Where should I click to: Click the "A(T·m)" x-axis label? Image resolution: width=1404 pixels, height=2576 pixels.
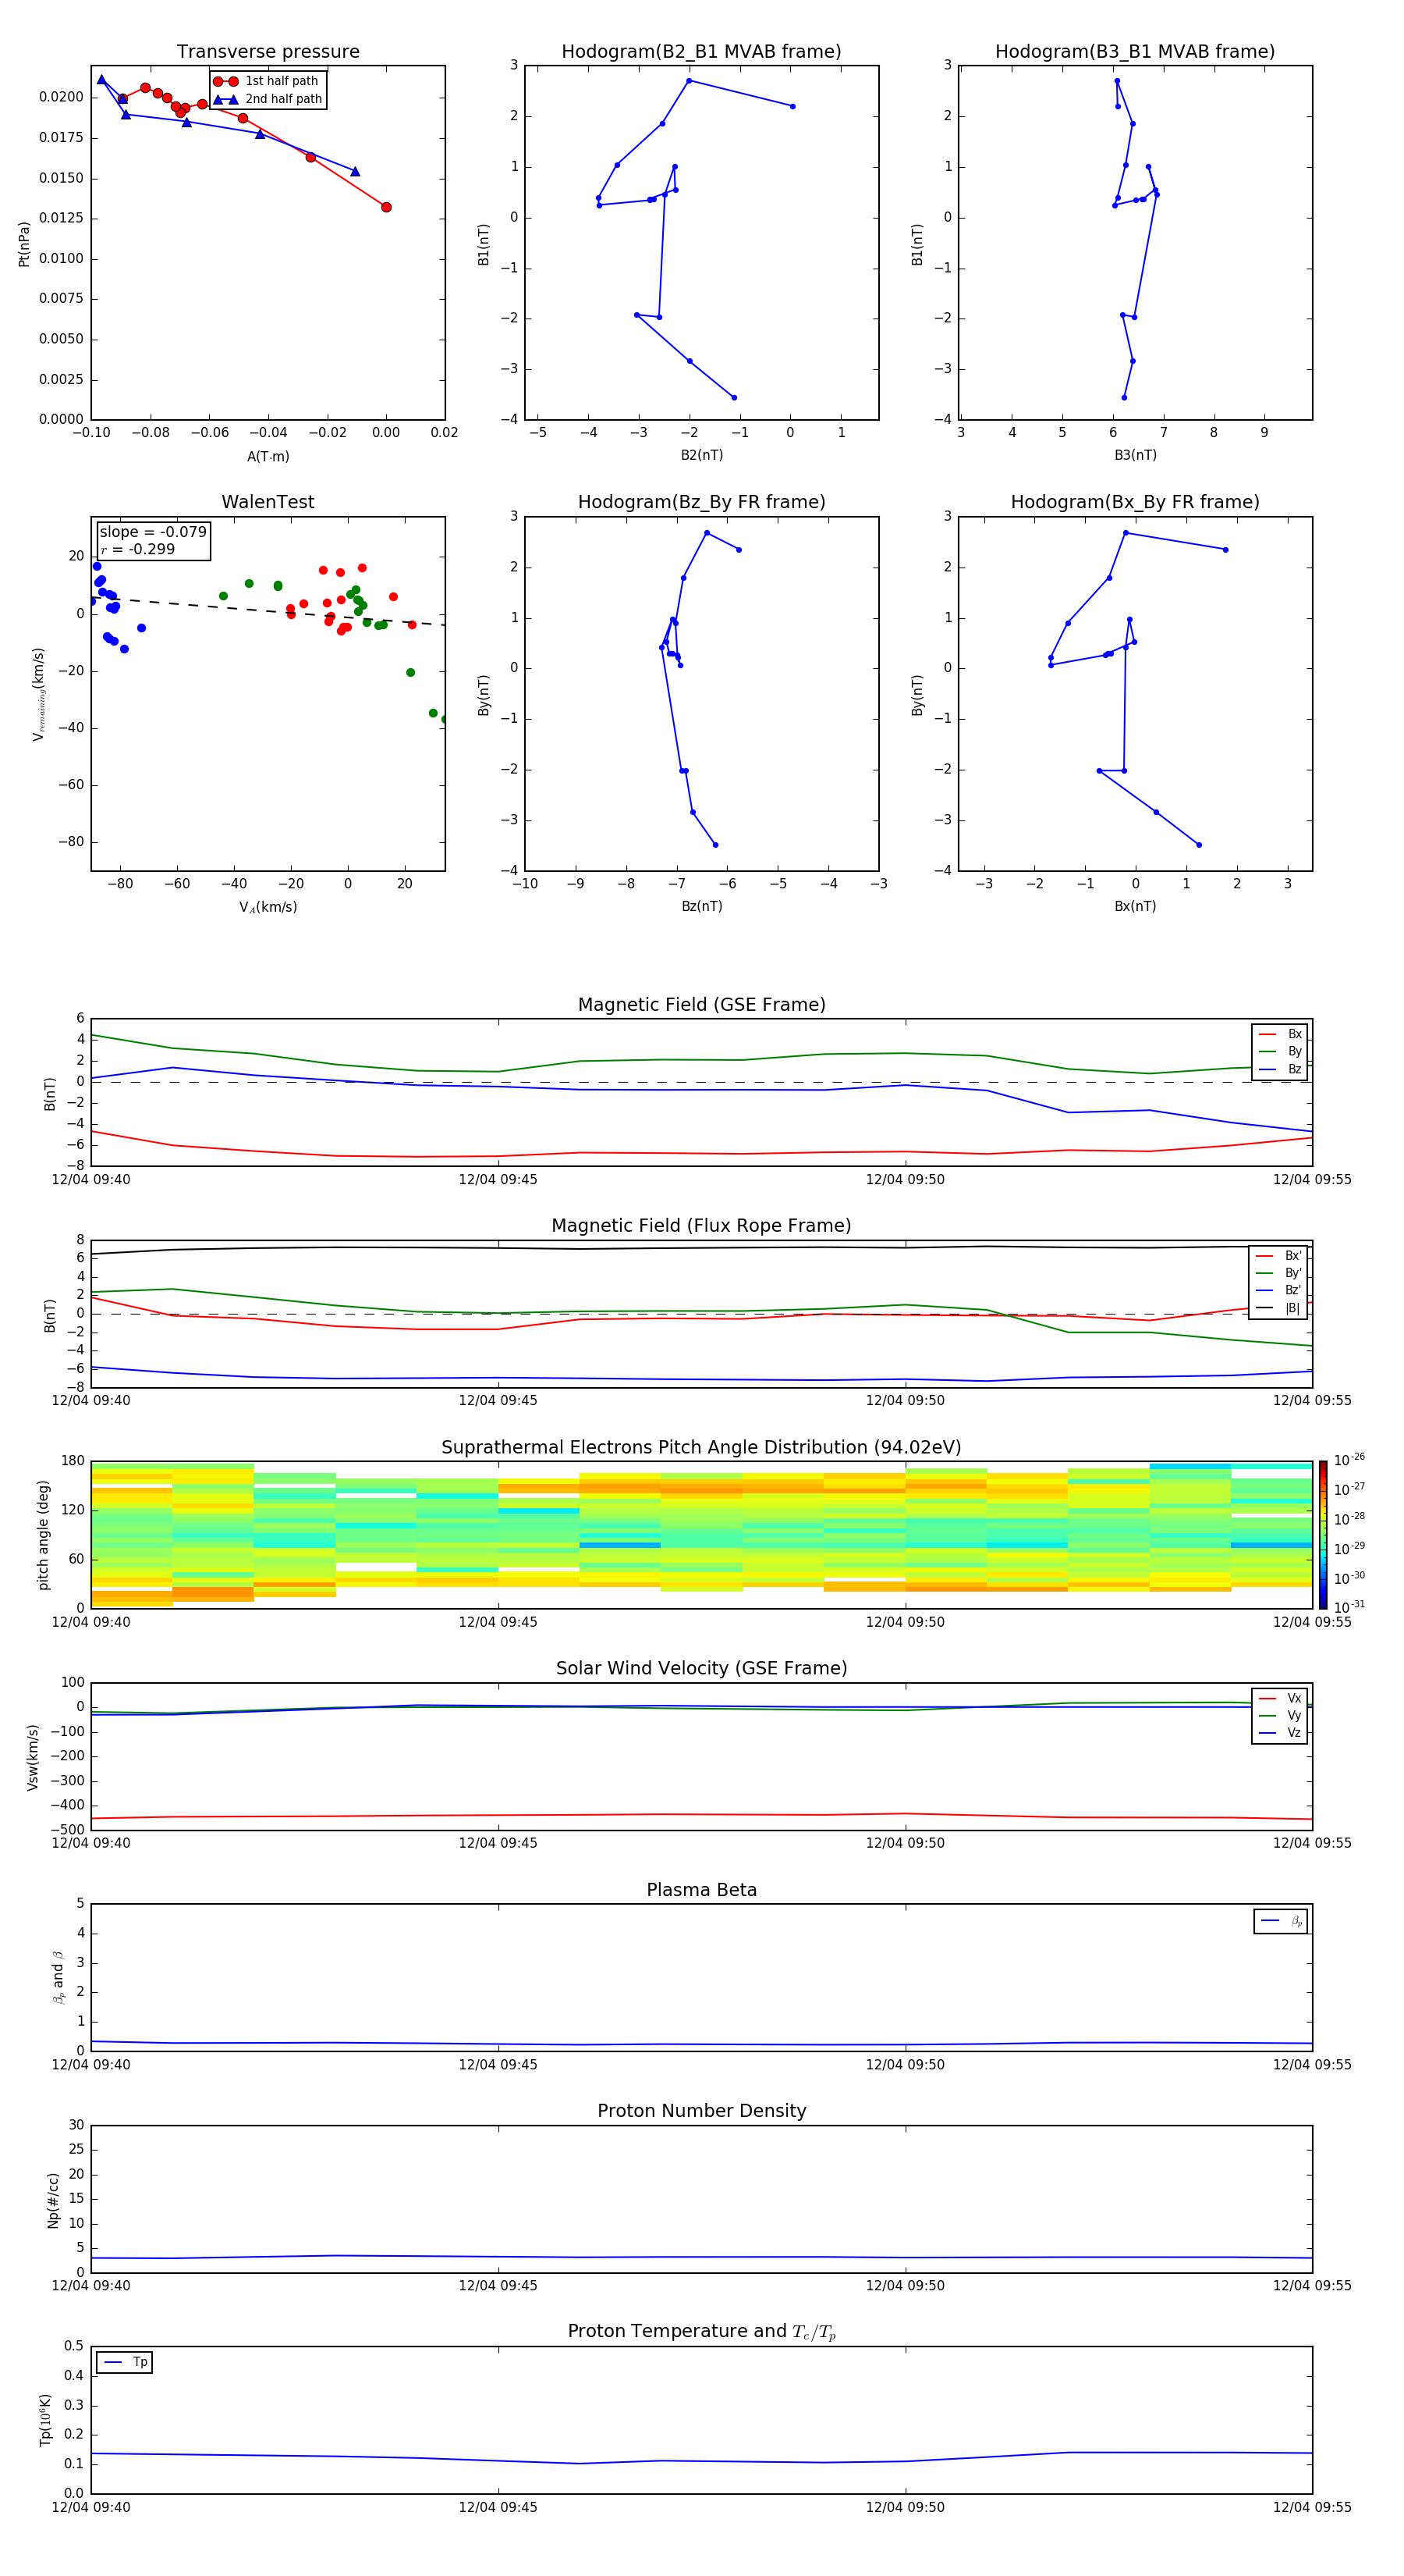coord(268,456)
